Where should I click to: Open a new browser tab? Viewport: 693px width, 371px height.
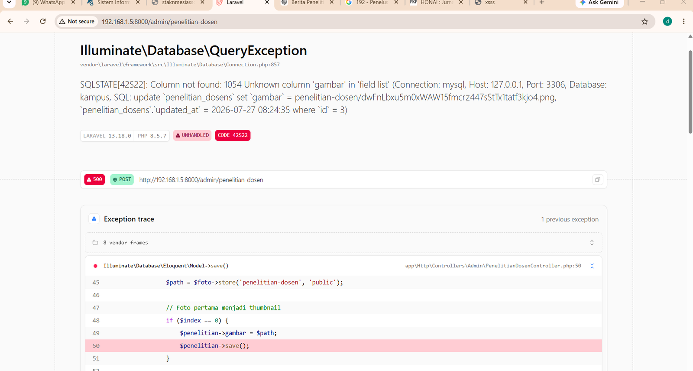point(542,3)
